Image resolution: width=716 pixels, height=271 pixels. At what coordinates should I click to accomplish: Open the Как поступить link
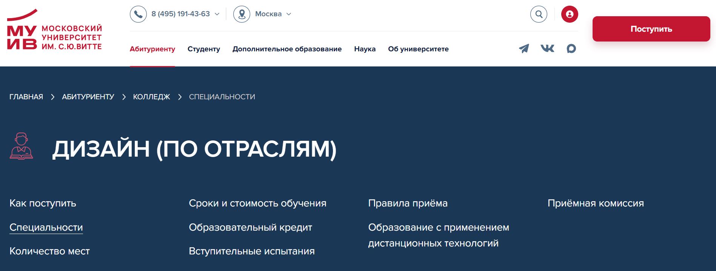[43, 203]
